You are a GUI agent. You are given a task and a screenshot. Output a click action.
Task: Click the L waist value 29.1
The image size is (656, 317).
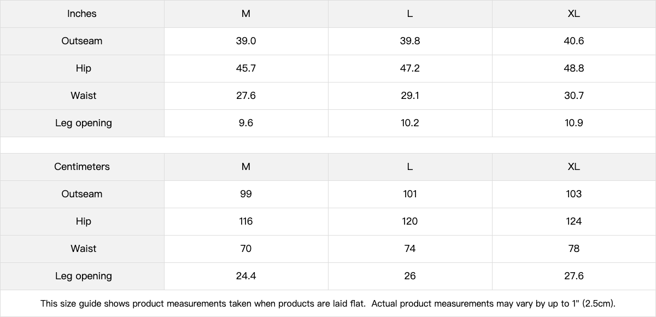[x=410, y=96]
